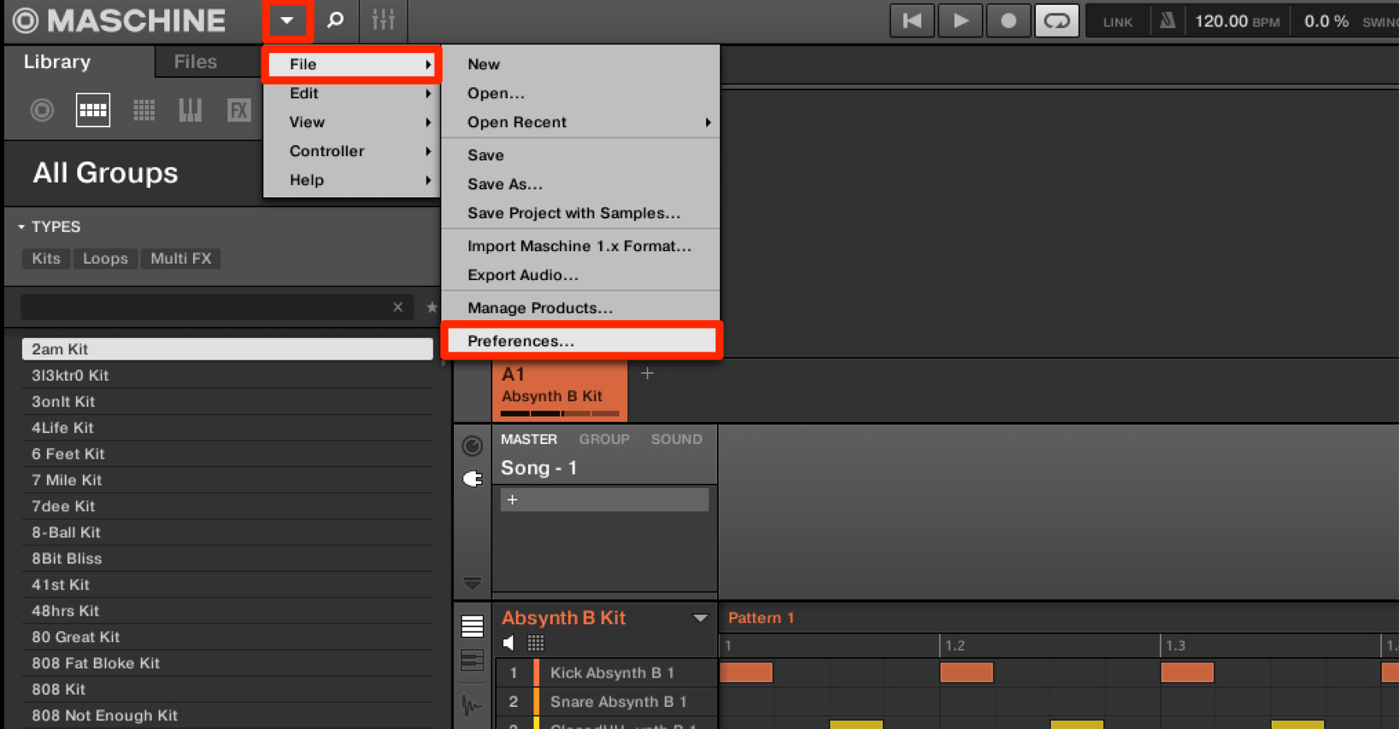Image resolution: width=1400 pixels, height=729 pixels.
Task: Choose Open... from the File menu
Action: click(x=580, y=94)
